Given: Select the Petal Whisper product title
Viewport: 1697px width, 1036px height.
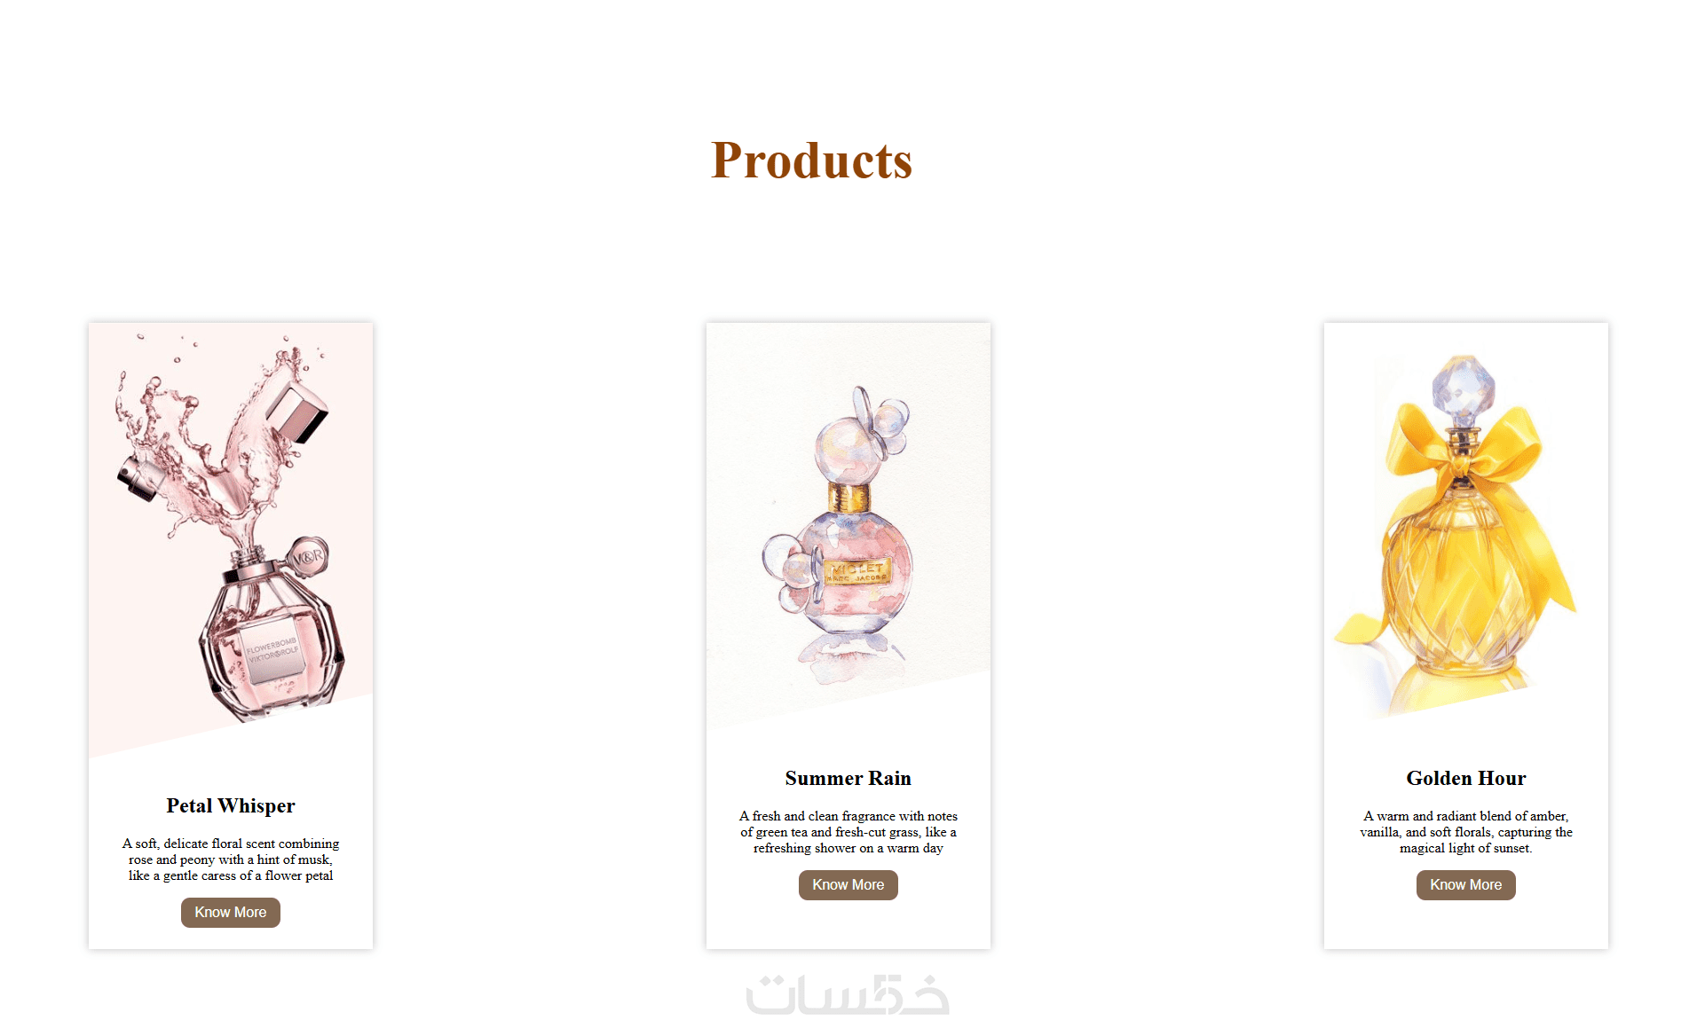Looking at the screenshot, I should 231,805.
